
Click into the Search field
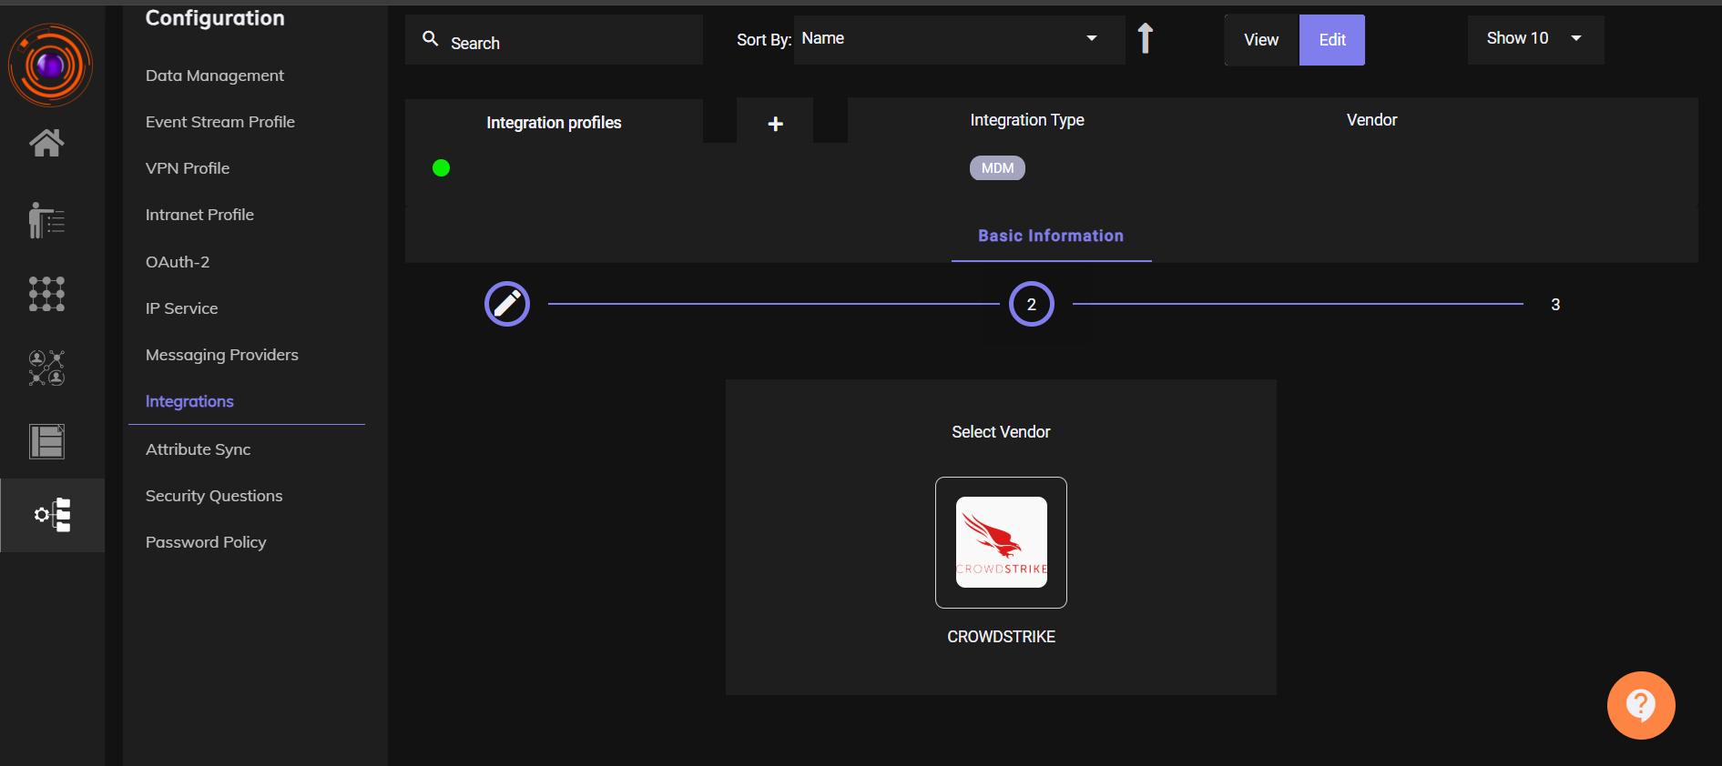coord(554,39)
